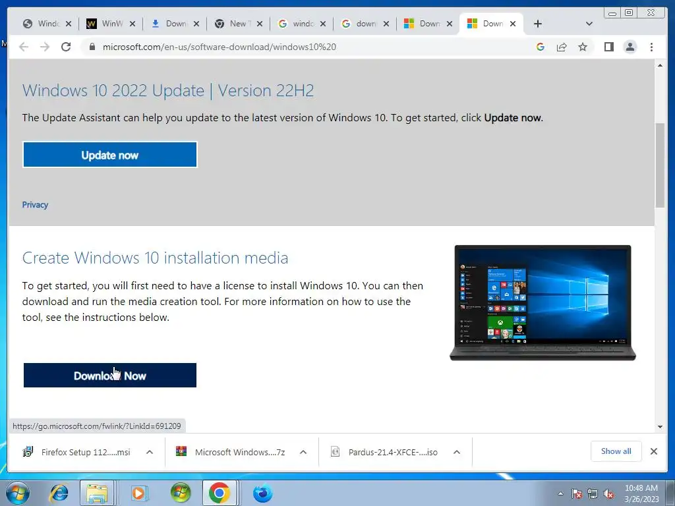Expand options for Firefox Setup download
Viewport: 675px width, 506px height.
click(150, 452)
